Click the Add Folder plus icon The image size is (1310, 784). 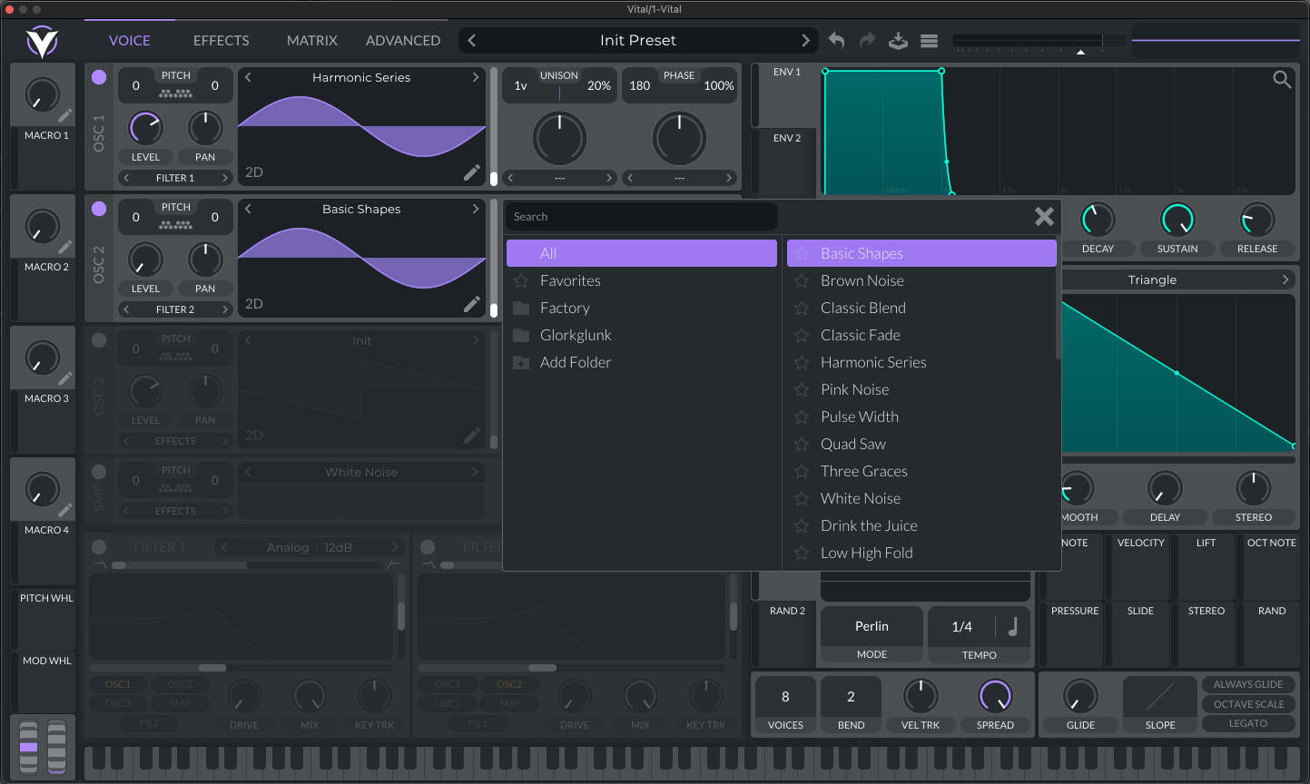pyautogui.click(x=521, y=362)
